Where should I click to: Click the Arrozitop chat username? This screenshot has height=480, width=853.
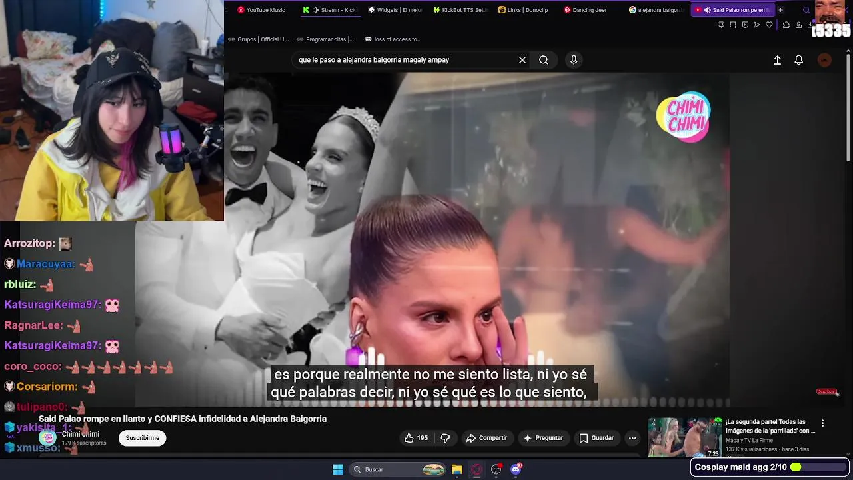click(29, 243)
